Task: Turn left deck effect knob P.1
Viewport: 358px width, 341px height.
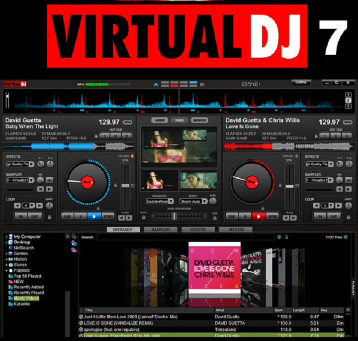Action: [41, 164]
